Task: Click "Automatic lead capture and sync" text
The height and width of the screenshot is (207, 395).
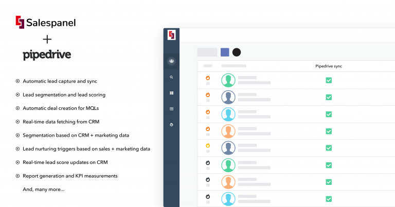Action: (60, 81)
